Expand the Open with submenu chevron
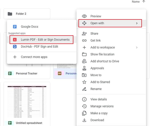The height and width of the screenshot is (126, 156). point(137,23)
